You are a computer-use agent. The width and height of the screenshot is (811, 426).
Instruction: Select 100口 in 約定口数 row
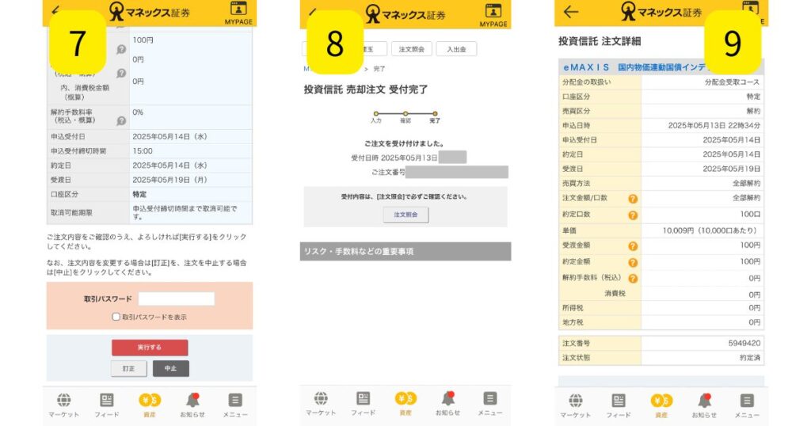click(x=750, y=214)
